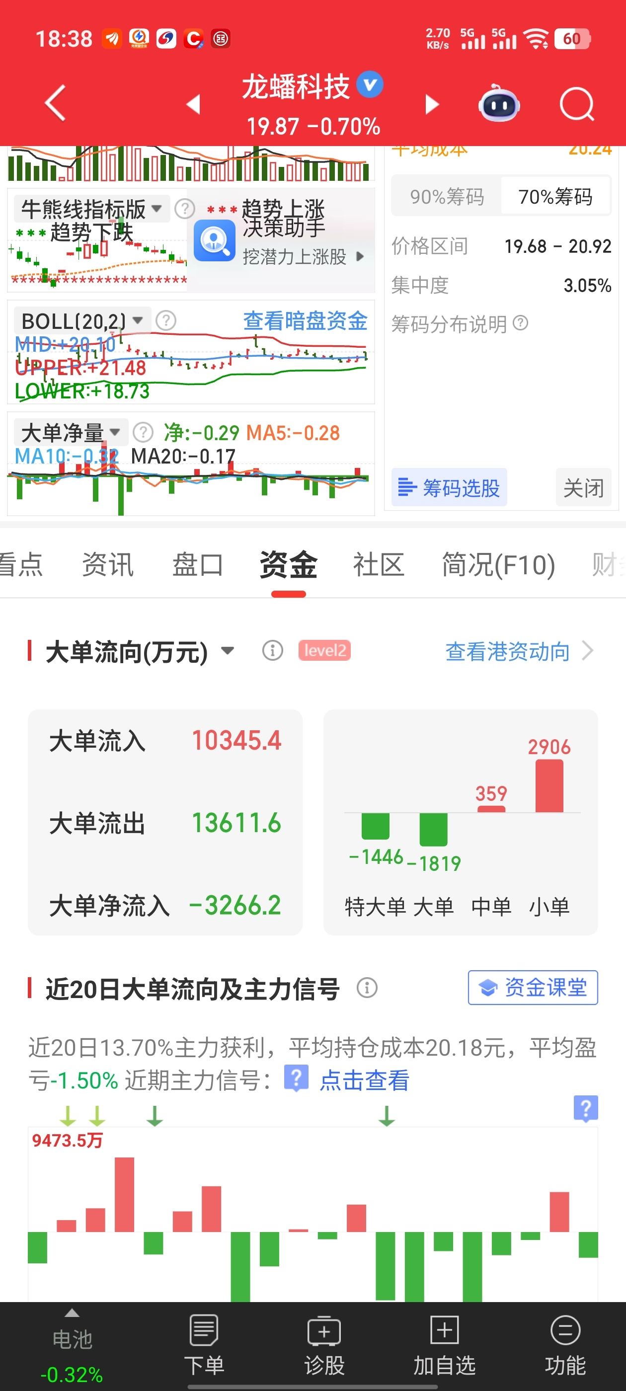
Task: Tap 大单净流入 value -3266.2
Action: [235, 905]
